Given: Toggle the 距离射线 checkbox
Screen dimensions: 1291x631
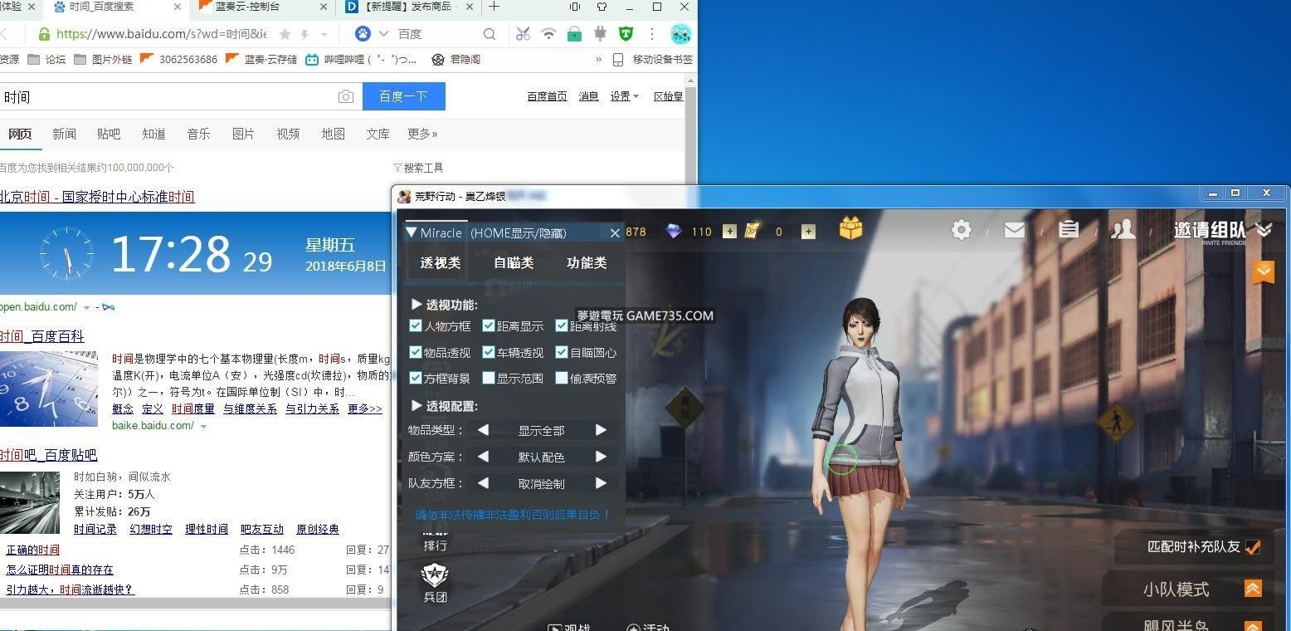Looking at the screenshot, I should [x=562, y=326].
